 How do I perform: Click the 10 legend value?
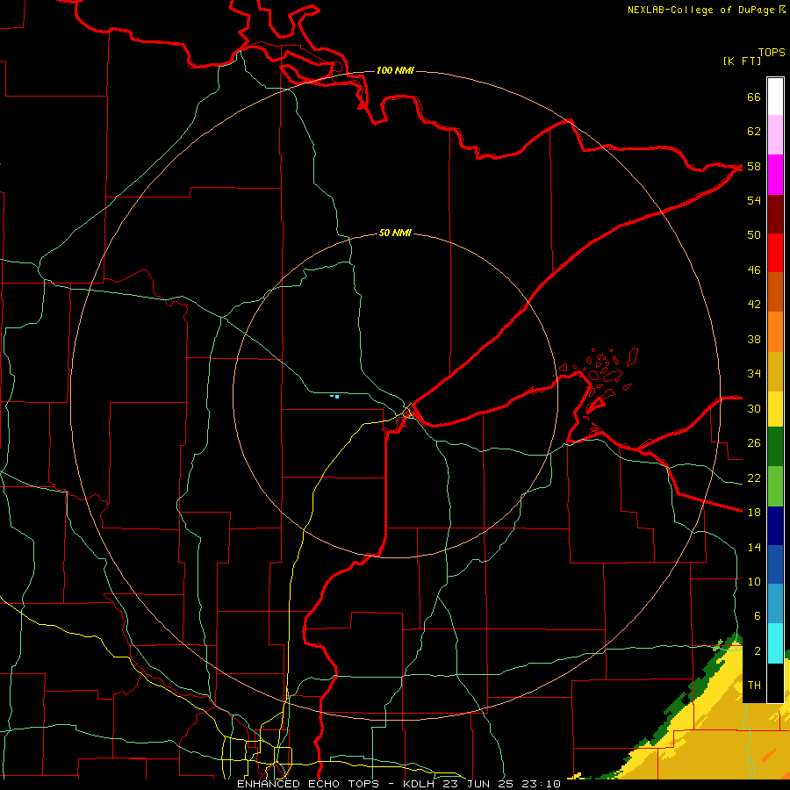coord(754,581)
